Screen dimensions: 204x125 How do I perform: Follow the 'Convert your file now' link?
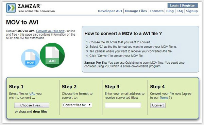pyautogui.click(x=50, y=31)
